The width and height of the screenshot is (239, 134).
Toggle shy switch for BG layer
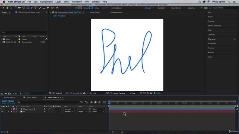[44, 112]
